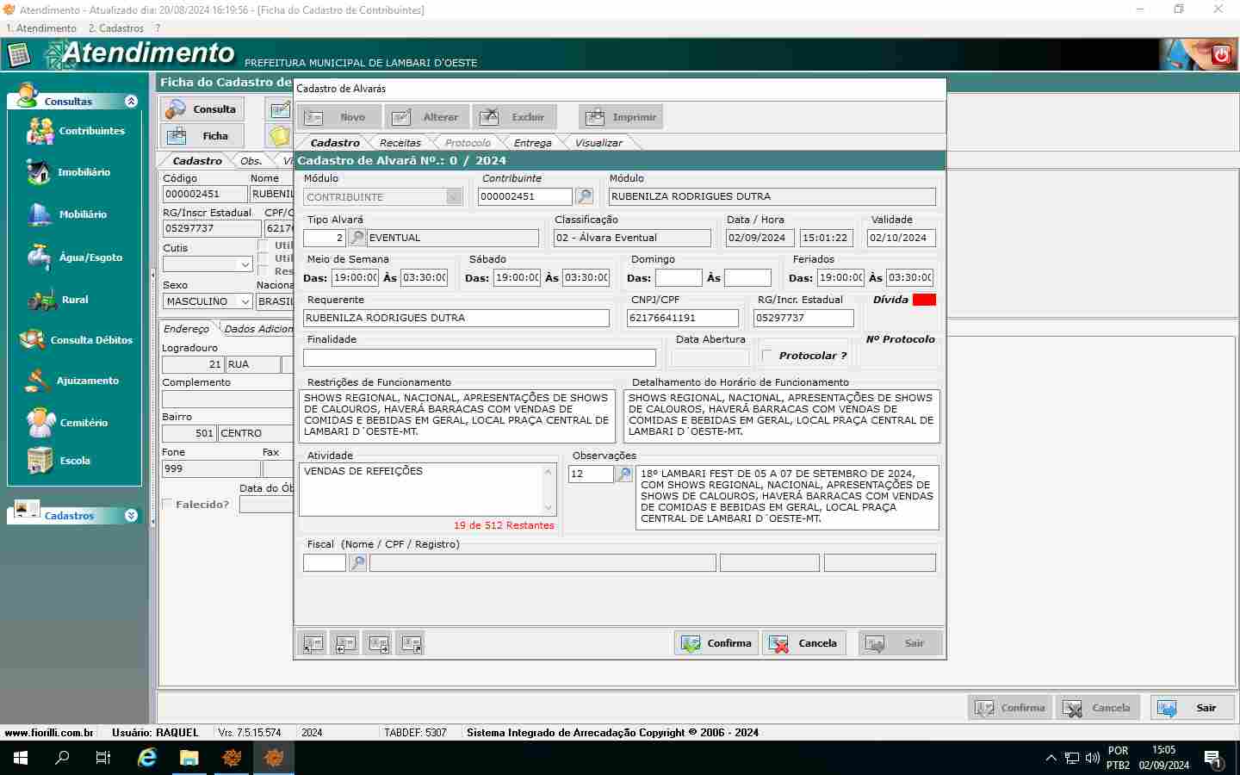Click the Contribuinte search magnifier icon
This screenshot has width=1240, height=775.
[584, 196]
